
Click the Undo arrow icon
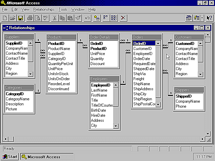pyautogui.click(x=87, y=18)
